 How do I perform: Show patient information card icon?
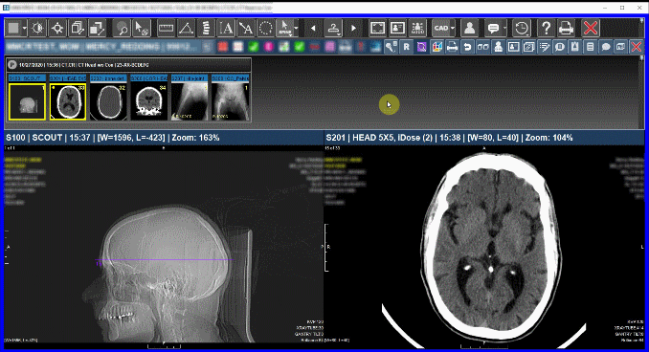(397, 28)
